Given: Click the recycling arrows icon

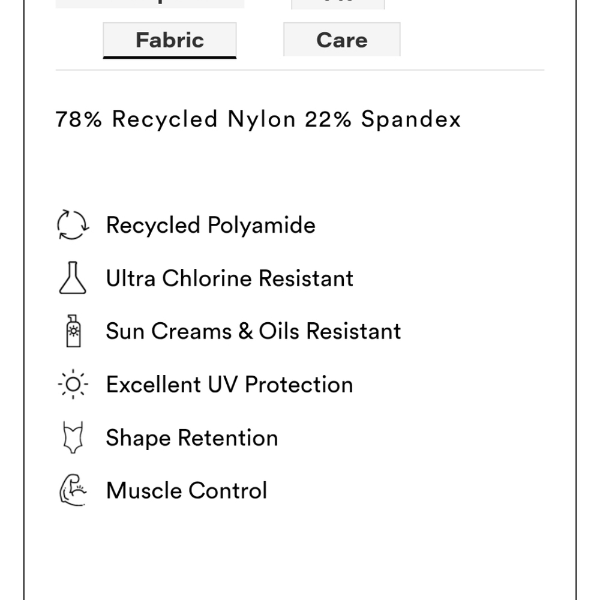Looking at the screenshot, I should point(73,224).
